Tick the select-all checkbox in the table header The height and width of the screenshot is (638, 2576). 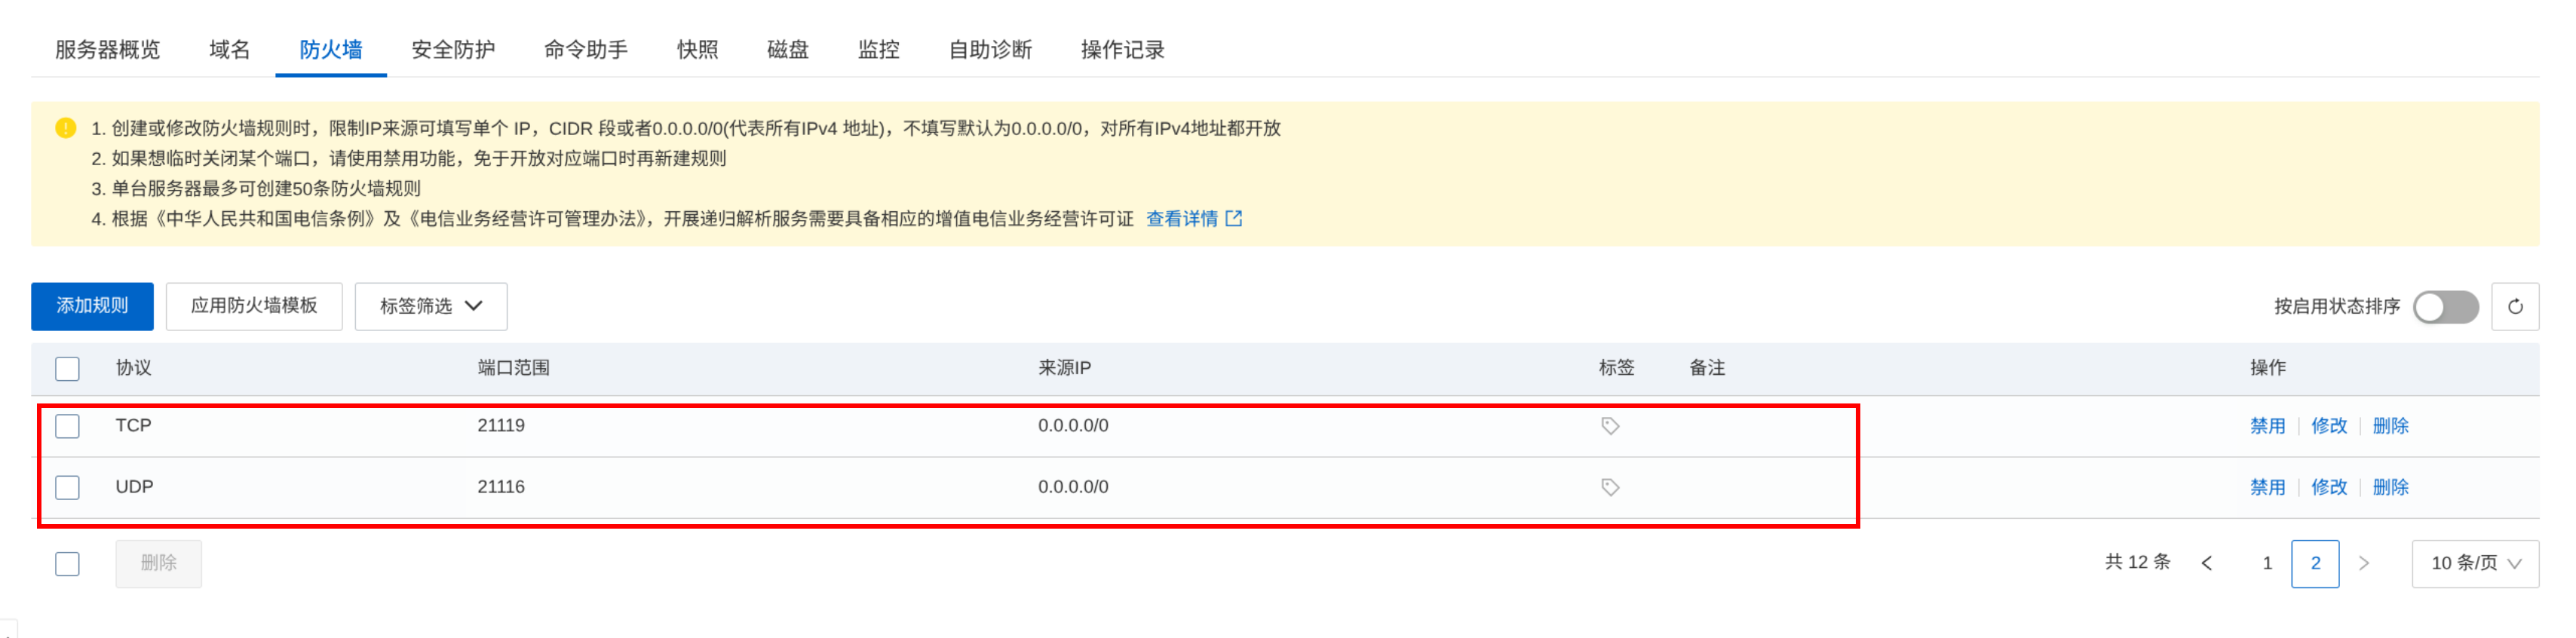click(67, 368)
